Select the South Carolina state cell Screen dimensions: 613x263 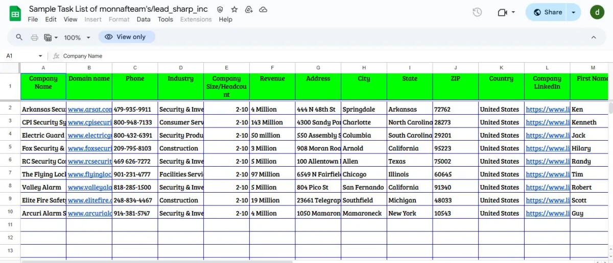tap(410, 135)
